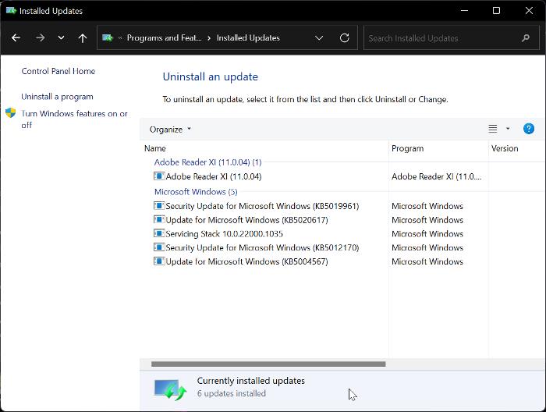Refresh the Installed Updates list

click(345, 37)
